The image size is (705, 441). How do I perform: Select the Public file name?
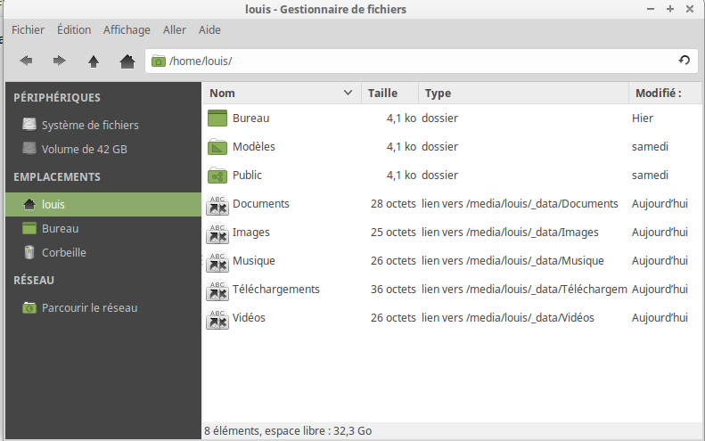click(247, 175)
